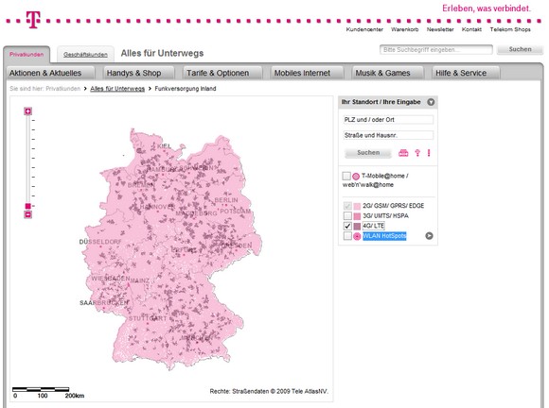549x408 pixels.
Task: Click the 3G pink color swatch
Action: (x=357, y=216)
